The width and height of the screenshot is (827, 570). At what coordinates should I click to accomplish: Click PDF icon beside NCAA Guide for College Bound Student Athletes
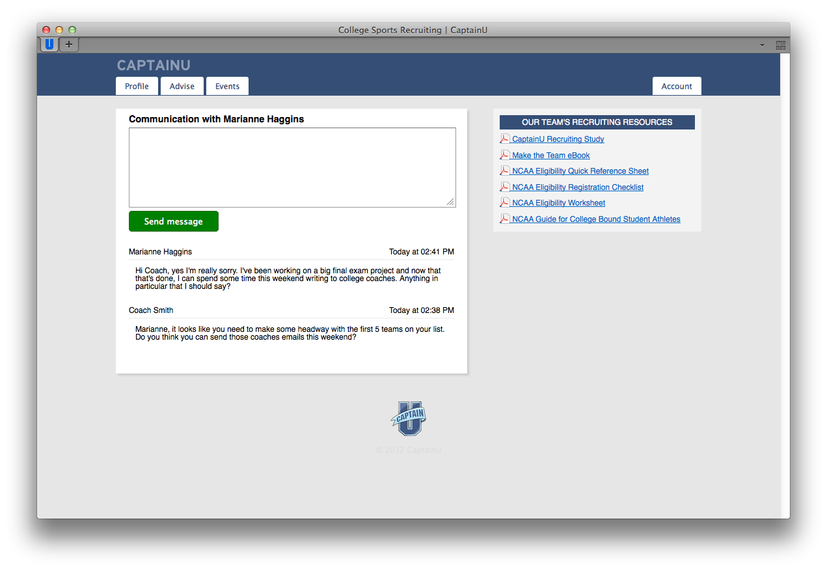tap(504, 219)
